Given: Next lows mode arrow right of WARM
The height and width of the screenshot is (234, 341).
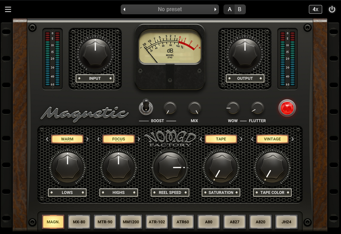Looking at the screenshot, I should point(88,139).
